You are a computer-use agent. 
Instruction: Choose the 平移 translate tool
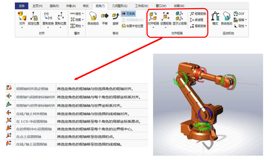click(105, 18)
